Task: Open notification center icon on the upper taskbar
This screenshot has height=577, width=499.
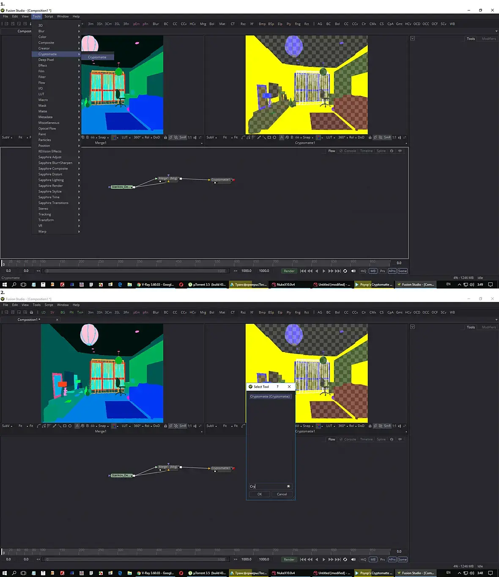Action: [491, 284]
